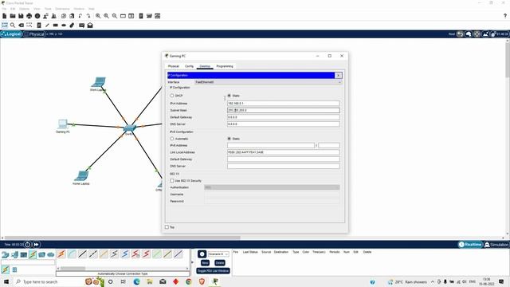Click the IPv4 Address input field

pos(284,103)
